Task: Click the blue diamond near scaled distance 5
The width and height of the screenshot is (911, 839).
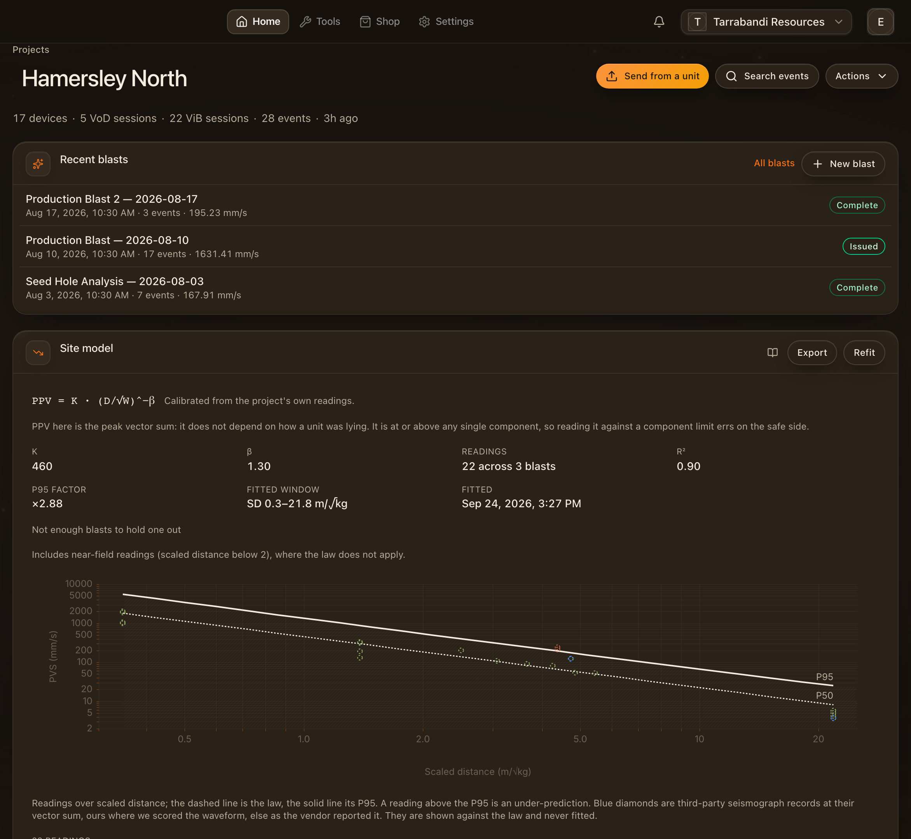Action: (571, 658)
